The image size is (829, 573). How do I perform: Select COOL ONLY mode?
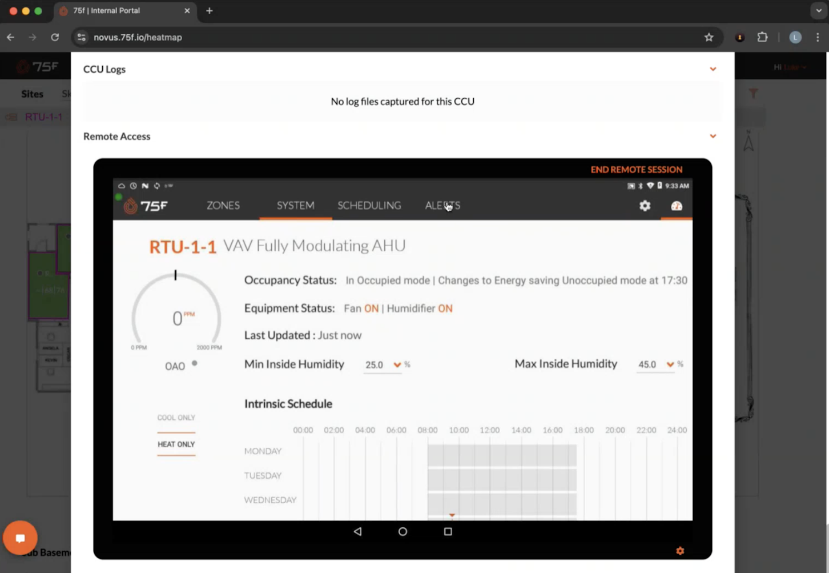176,418
